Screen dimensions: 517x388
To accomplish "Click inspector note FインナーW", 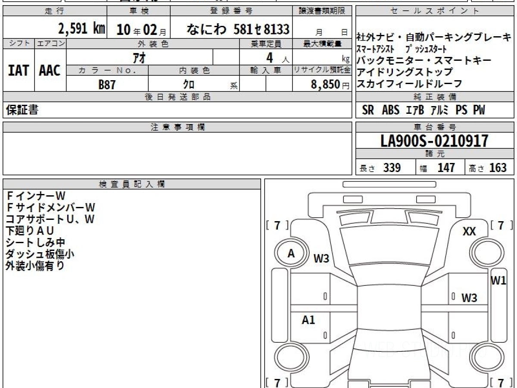I will [x=35, y=196].
